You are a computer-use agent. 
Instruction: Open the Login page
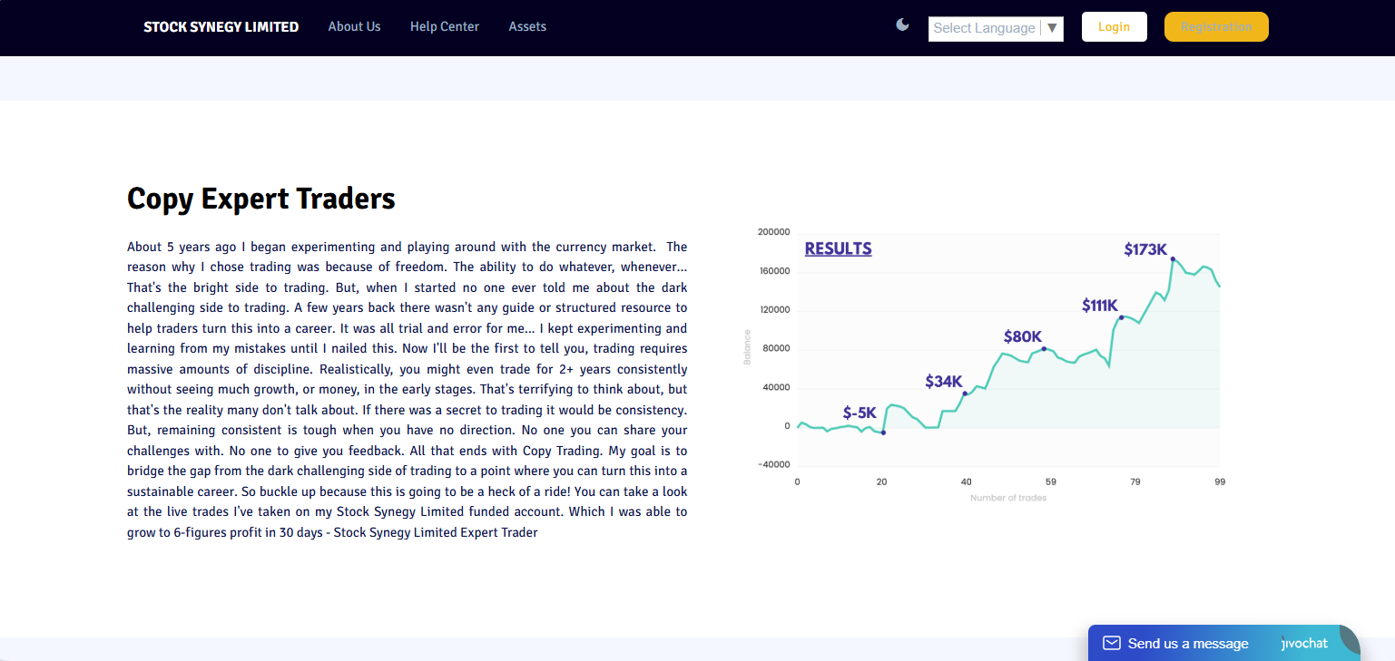[1115, 27]
